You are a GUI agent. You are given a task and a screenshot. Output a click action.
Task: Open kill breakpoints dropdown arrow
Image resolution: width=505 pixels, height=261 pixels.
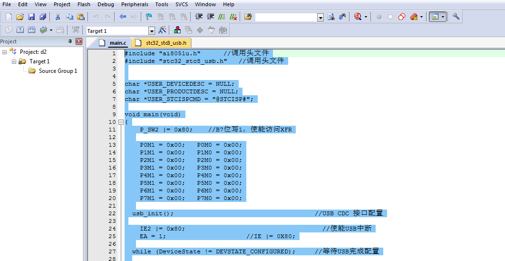click(x=421, y=17)
